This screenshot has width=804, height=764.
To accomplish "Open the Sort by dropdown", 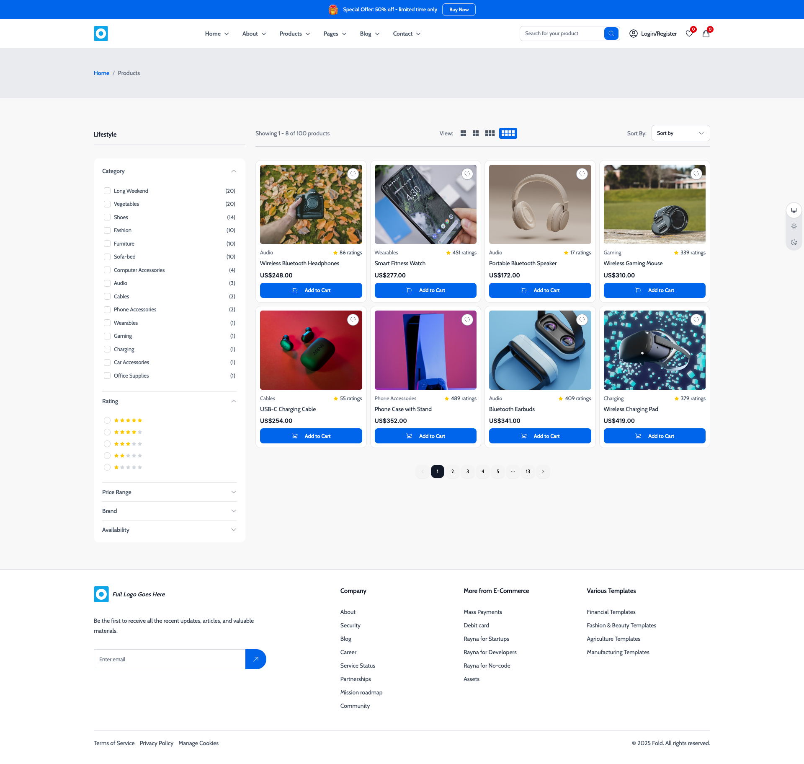I will (680, 133).
